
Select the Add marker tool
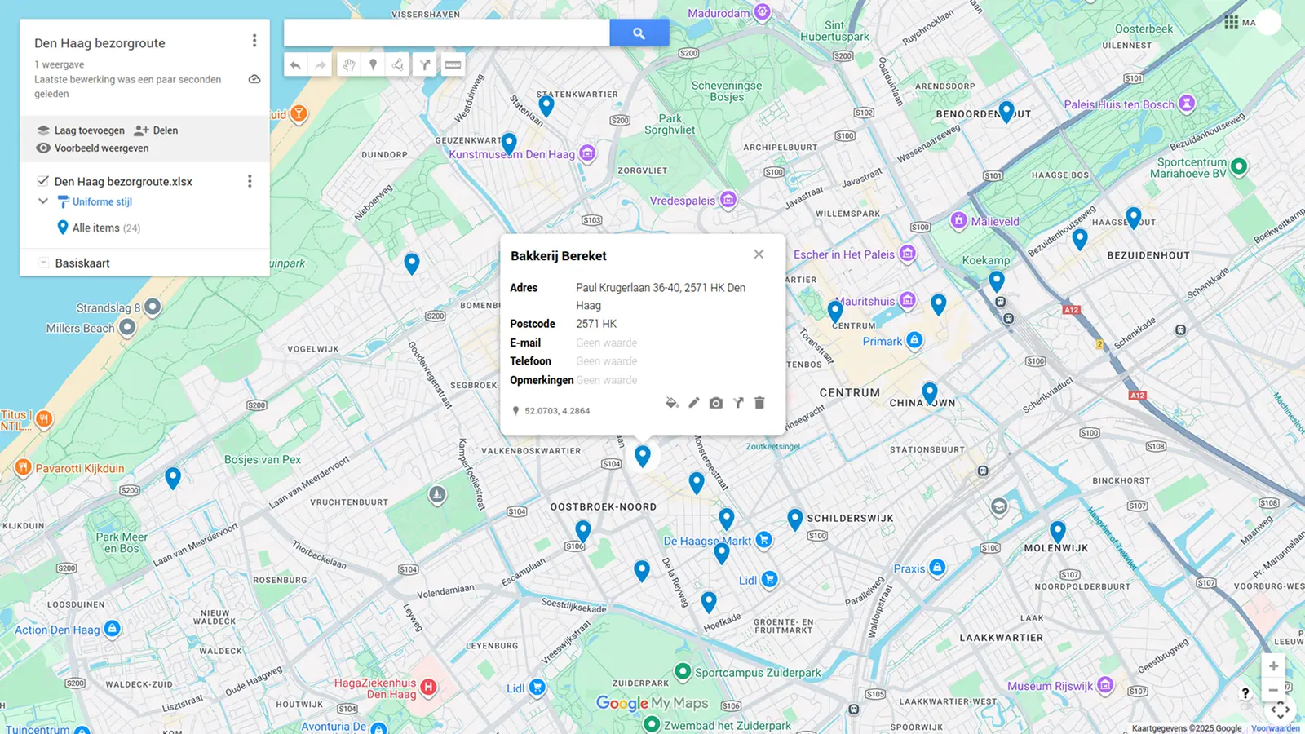(373, 64)
